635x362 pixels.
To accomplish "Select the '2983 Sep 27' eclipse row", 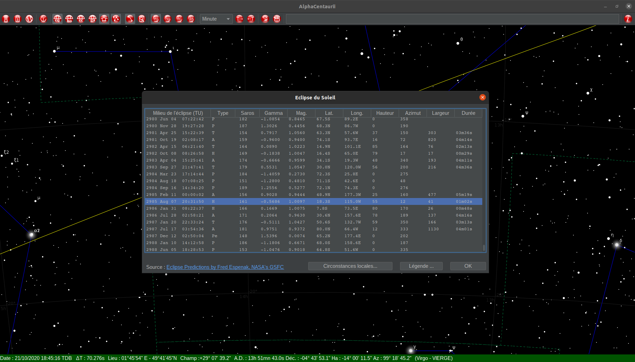I will click(314, 167).
